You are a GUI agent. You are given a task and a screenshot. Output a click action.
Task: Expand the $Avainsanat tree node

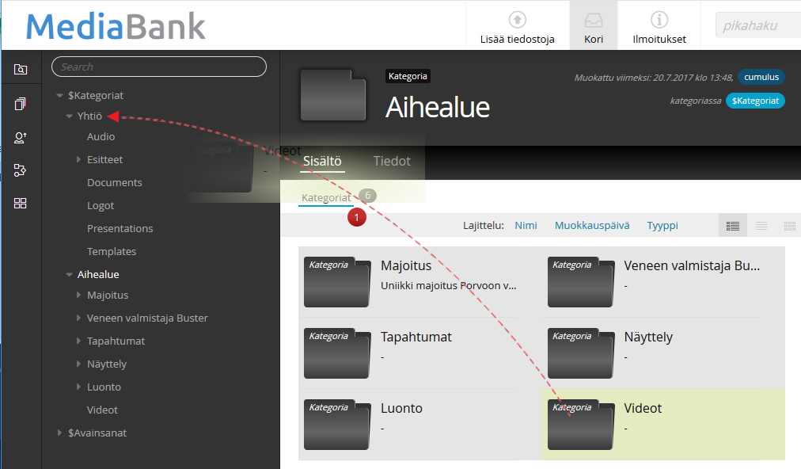(x=60, y=433)
